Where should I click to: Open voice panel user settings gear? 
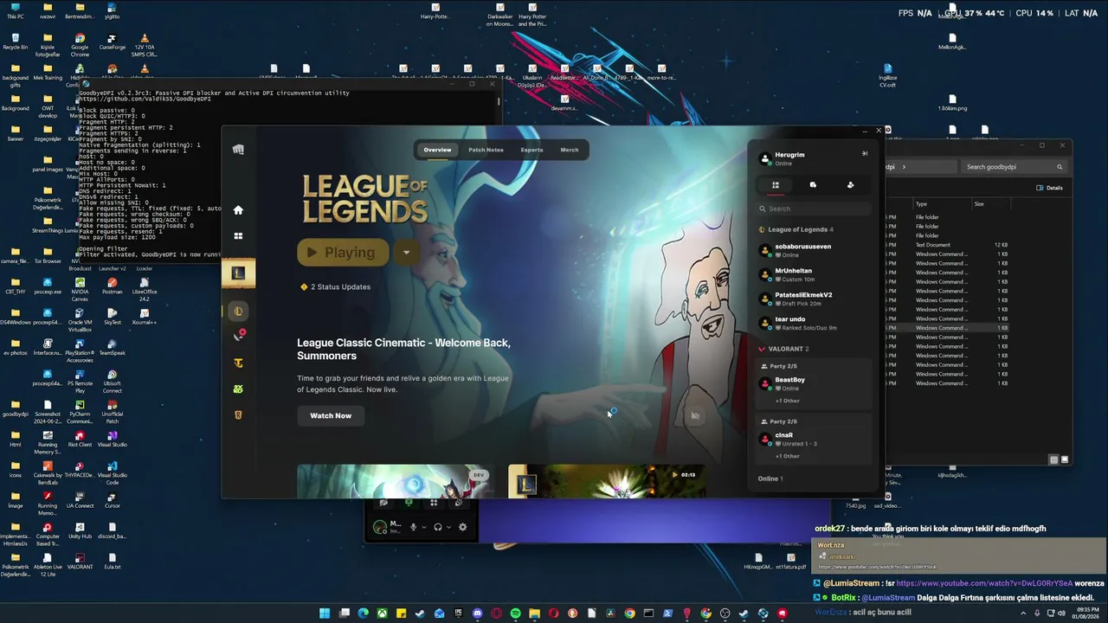pos(462,527)
